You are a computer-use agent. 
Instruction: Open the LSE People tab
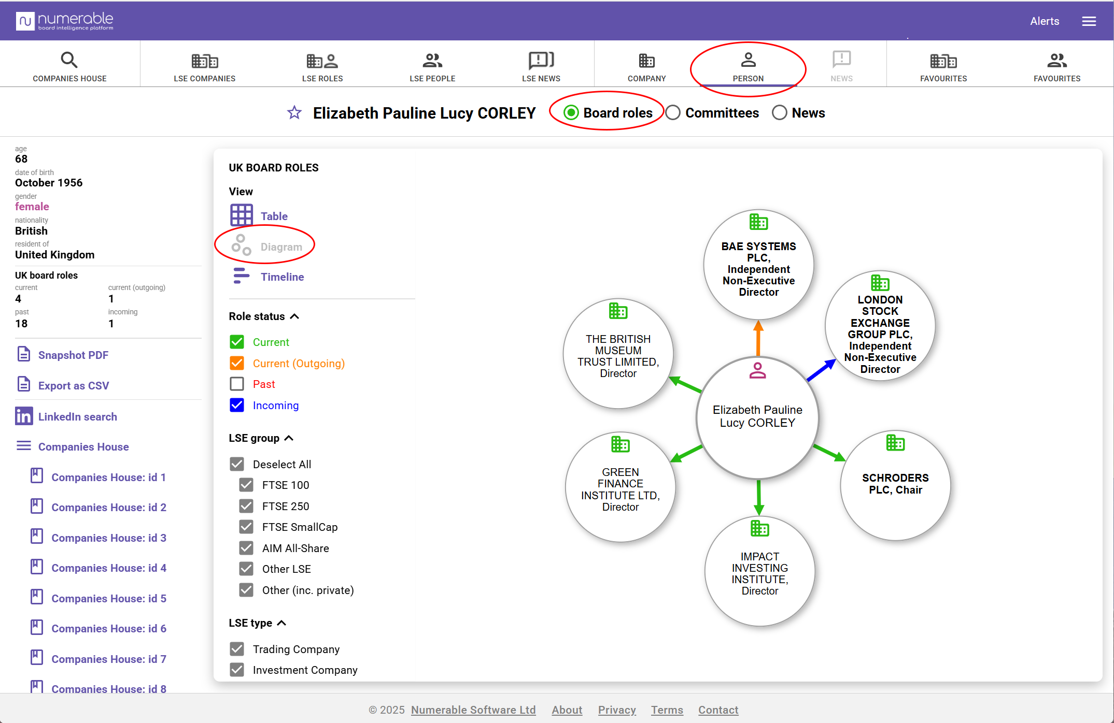pos(432,66)
